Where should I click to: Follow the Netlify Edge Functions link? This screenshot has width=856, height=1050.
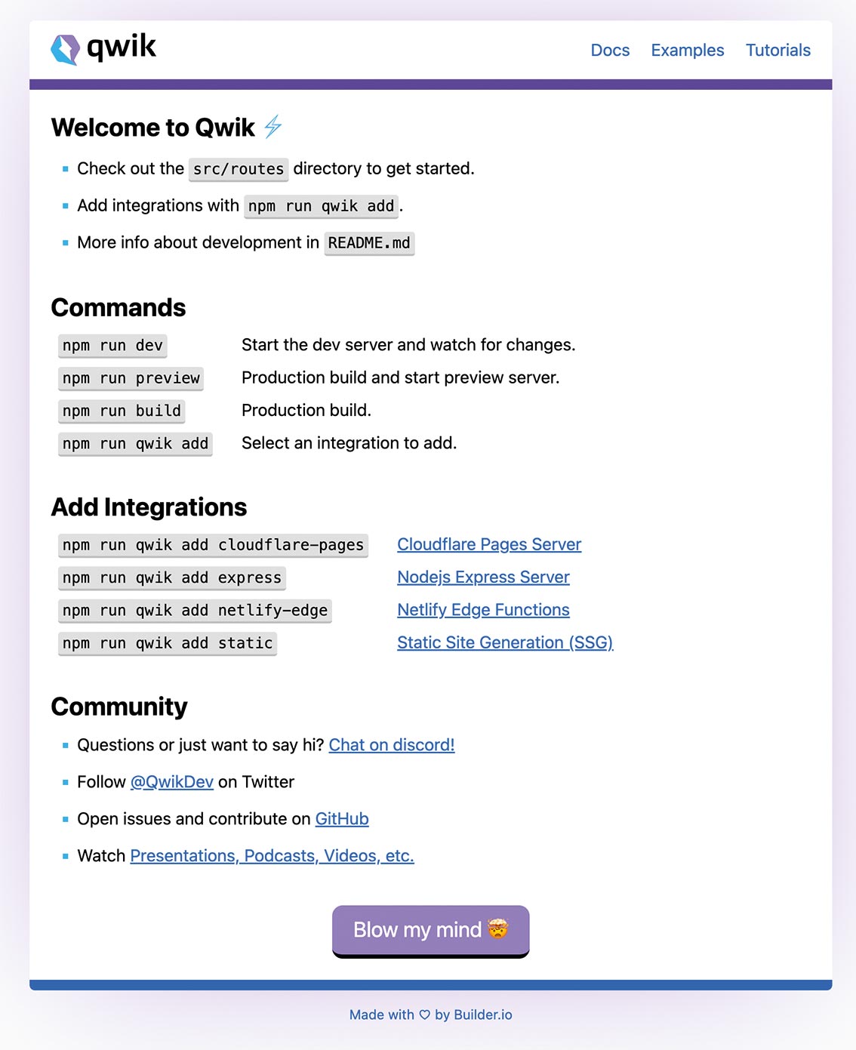(483, 610)
